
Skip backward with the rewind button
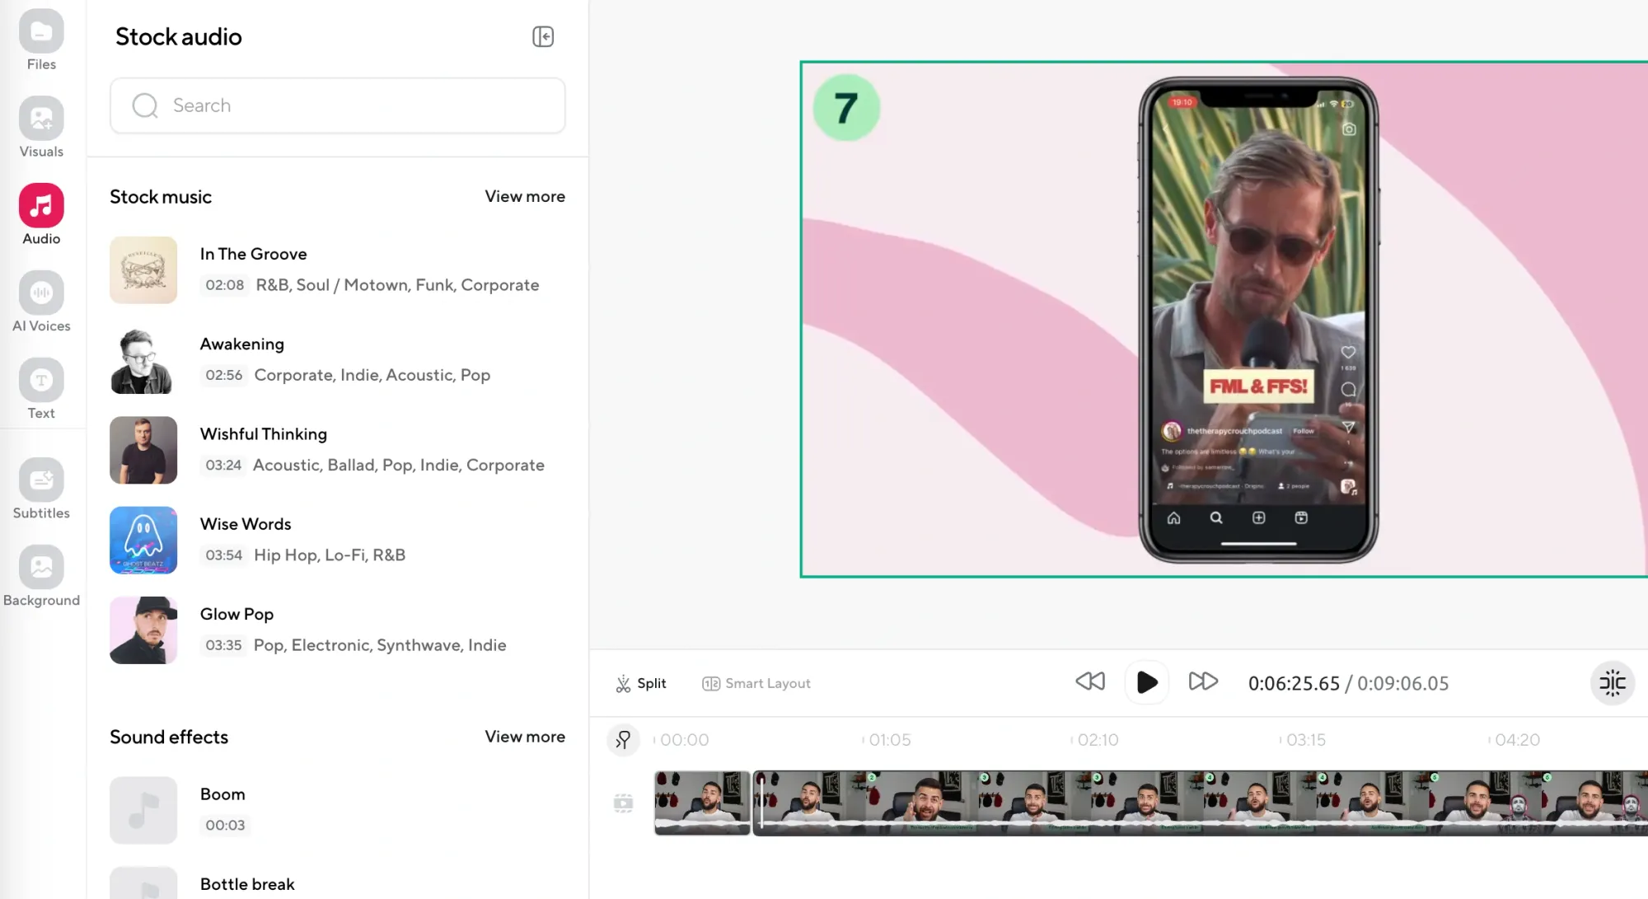(x=1089, y=681)
